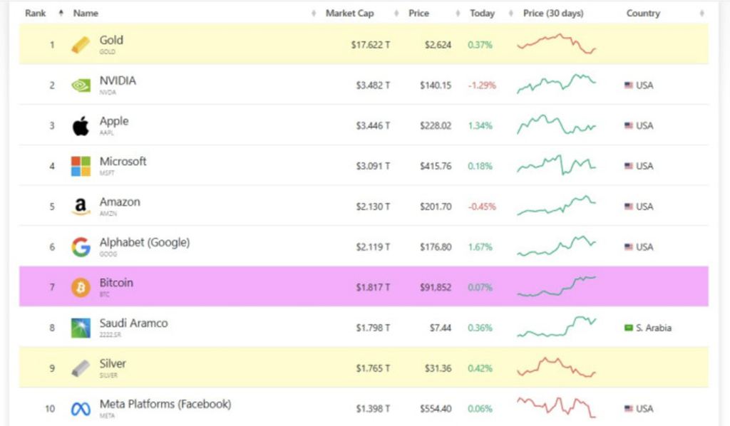Click the Saudi Aramco logo icon

tap(81, 328)
